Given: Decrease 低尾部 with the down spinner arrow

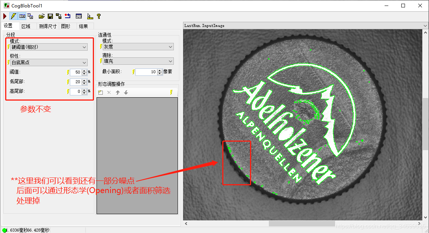Looking at the screenshot, I should click(x=84, y=84).
